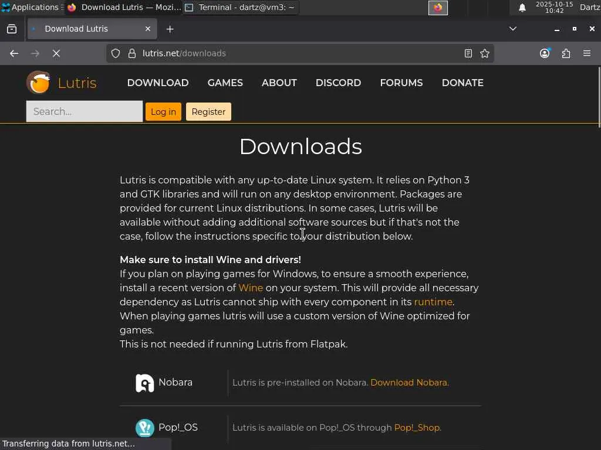Open the GAMES navigation item
Image resolution: width=601 pixels, height=450 pixels.
pos(225,83)
